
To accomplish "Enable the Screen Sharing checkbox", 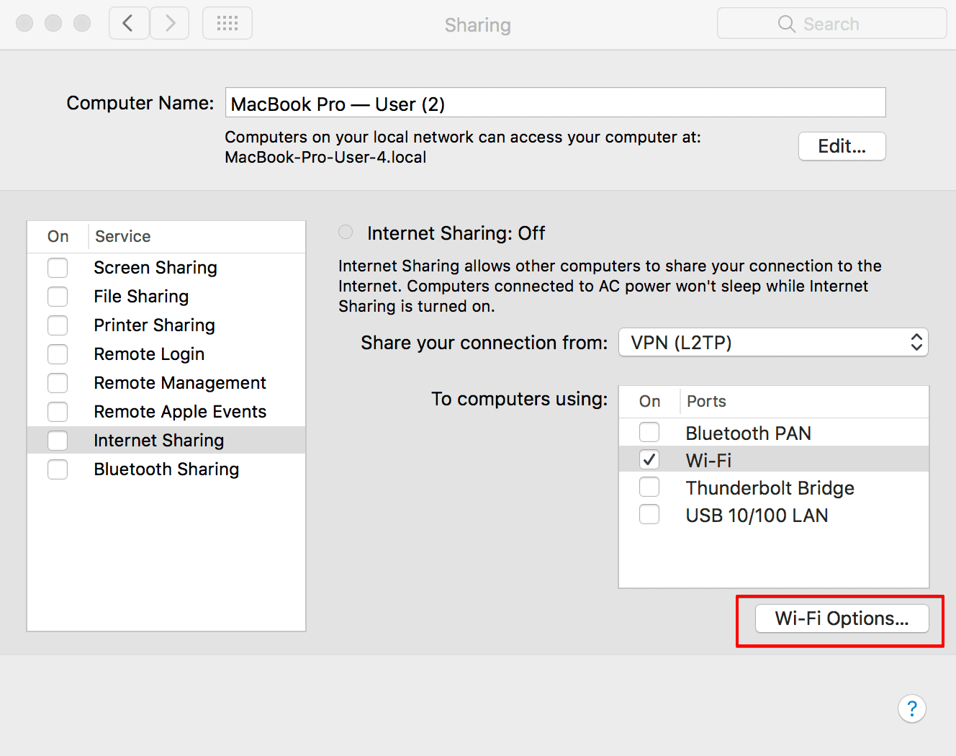I will [x=58, y=268].
